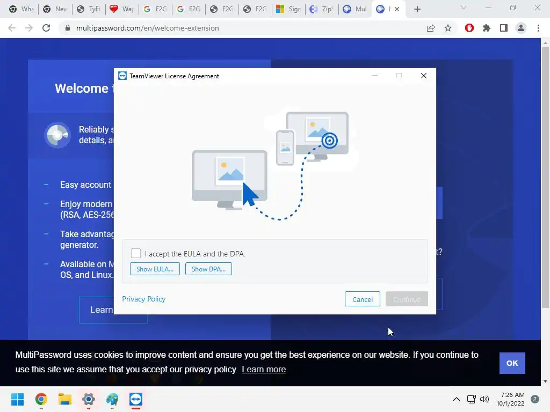Bookmark this page with the star icon
550x412 pixels.
(x=448, y=28)
